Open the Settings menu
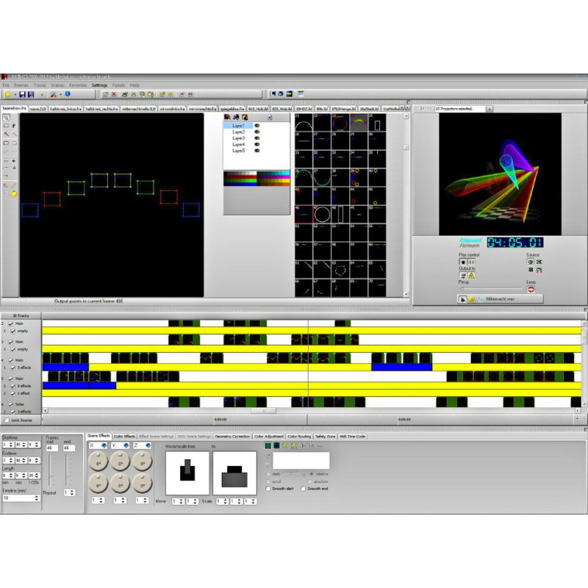The width and height of the screenshot is (588, 588). [x=99, y=85]
